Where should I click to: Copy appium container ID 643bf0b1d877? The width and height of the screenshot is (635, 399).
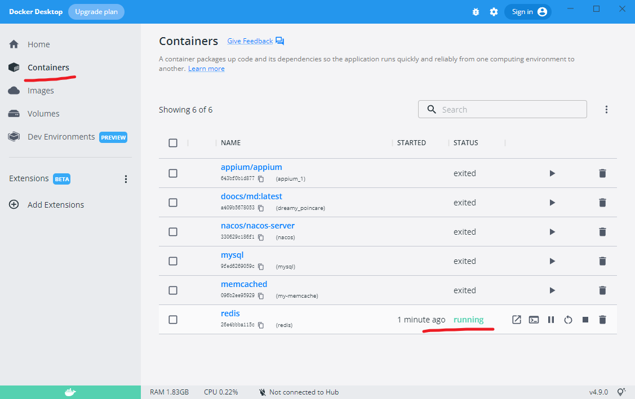(x=261, y=179)
